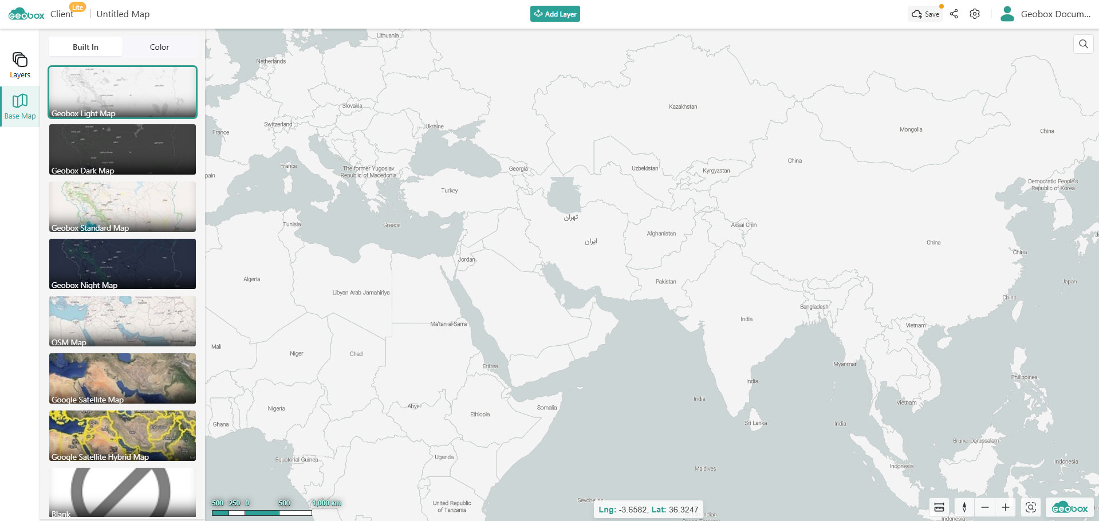Viewport: 1099px width, 521px height.
Task: Open map settings gear
Action: (974, 14)
